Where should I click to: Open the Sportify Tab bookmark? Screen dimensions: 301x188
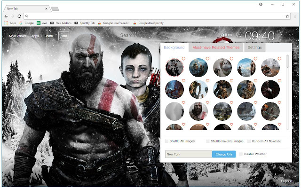[85, 23]
